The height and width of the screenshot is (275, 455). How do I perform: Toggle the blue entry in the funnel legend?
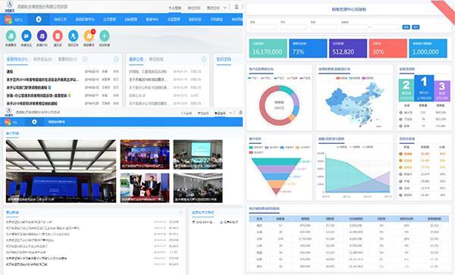click(x=287, y=148)
